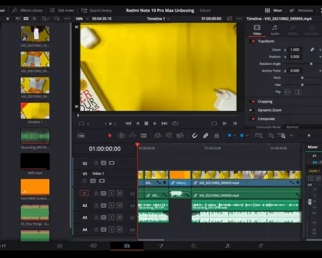Click the Pitch slider handle
Image resolution: width=322 pixels, height=258 pixels.
click(302, 78)
